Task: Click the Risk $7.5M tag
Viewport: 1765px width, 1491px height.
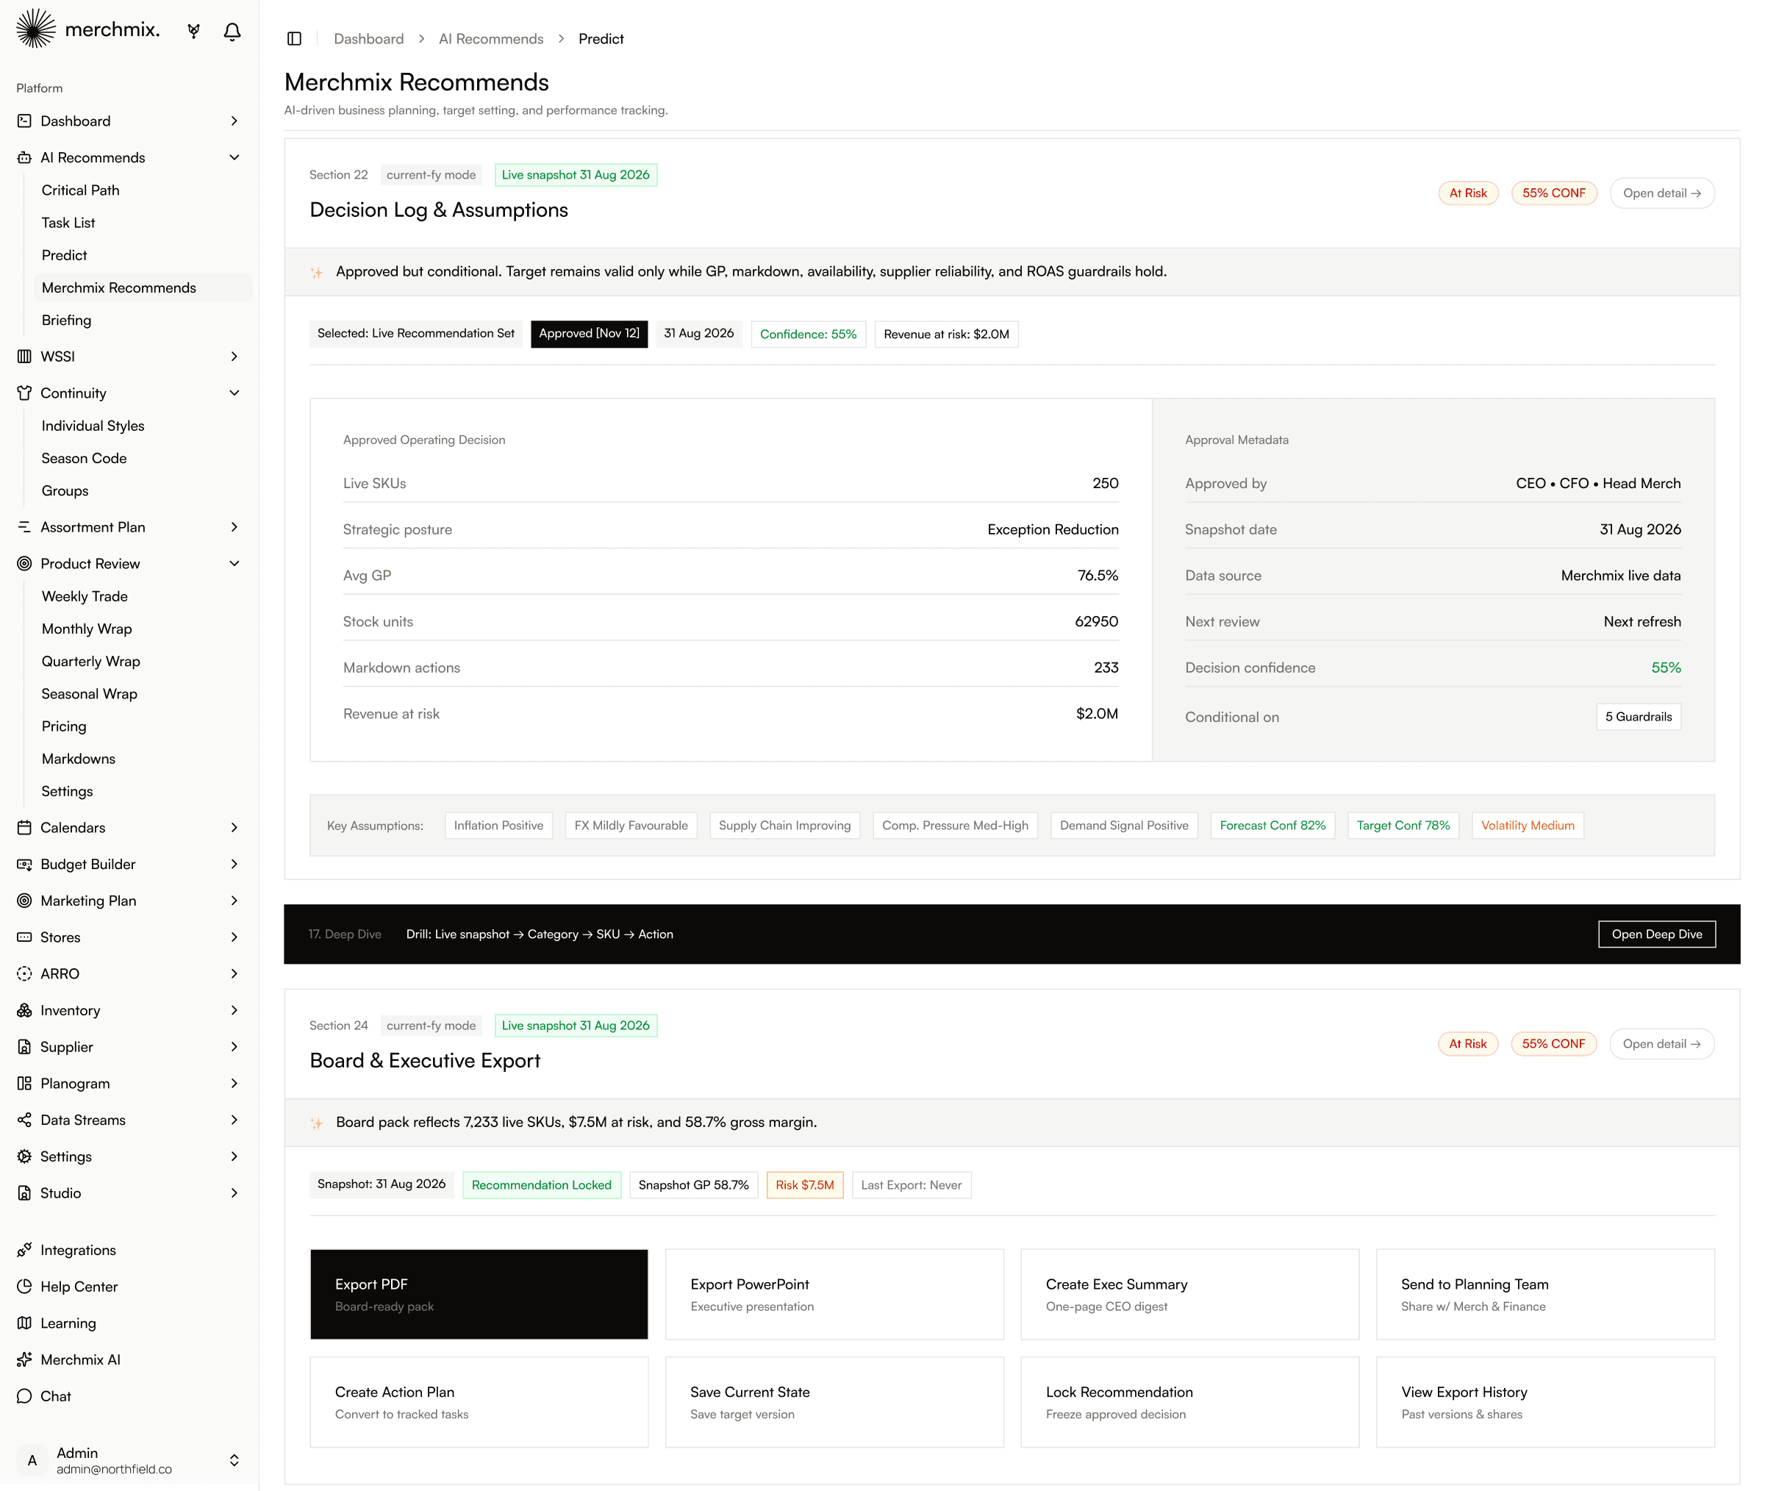Action: point(804,1185)
